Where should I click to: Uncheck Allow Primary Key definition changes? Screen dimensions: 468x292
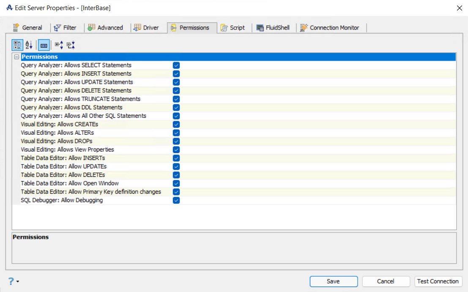pos(176,192)
